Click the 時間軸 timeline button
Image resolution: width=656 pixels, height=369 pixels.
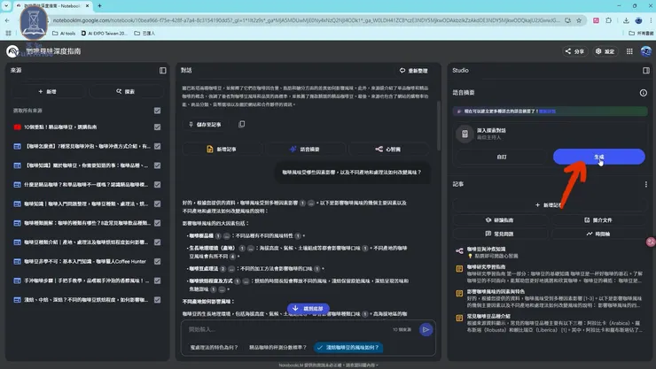click(x=598, y=234)
